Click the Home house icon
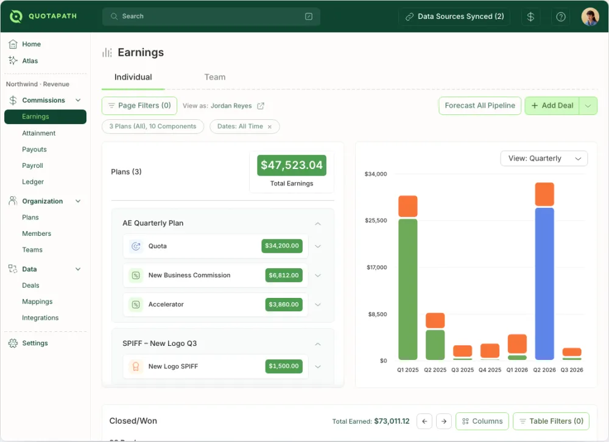Screen dimensions: 609x442 click(x=13, y=44)
